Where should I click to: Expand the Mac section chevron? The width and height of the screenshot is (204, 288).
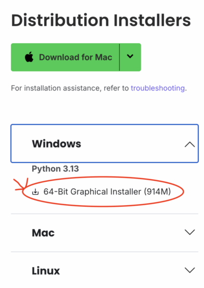click(189, 232)
